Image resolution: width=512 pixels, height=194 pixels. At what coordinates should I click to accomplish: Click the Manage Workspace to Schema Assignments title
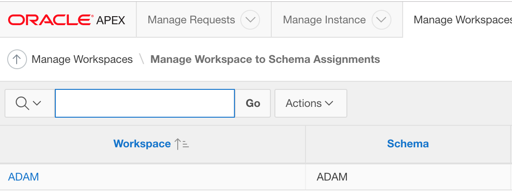point(265,59)
